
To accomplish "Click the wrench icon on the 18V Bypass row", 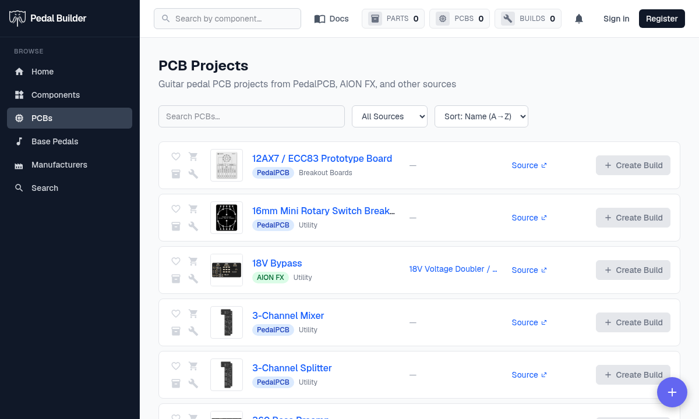I will pyautogui.click(x=193, y=279).
